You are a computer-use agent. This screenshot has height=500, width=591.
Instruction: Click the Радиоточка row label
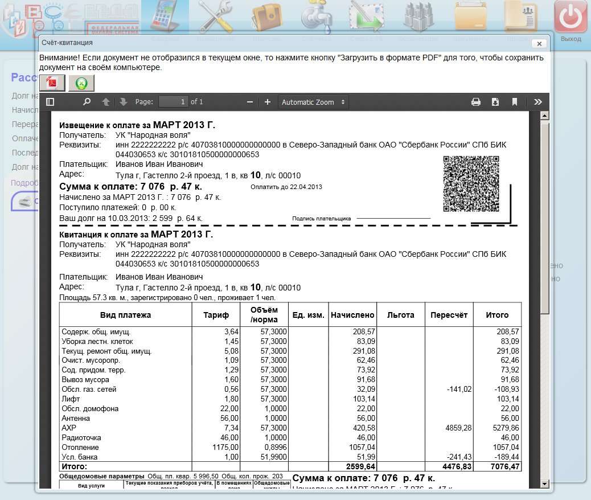[81, 438]
